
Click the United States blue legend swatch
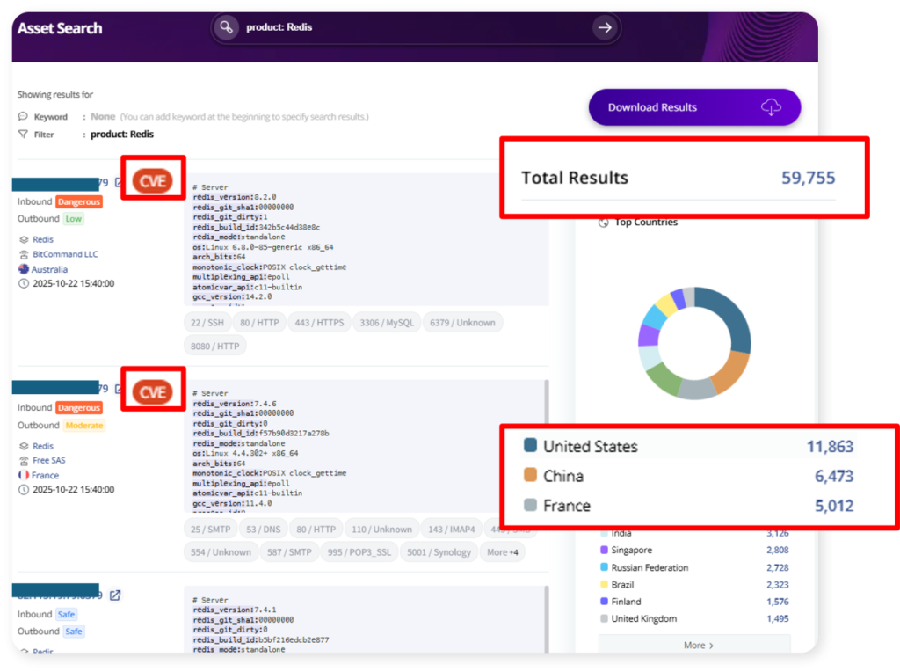pos(530,447)
